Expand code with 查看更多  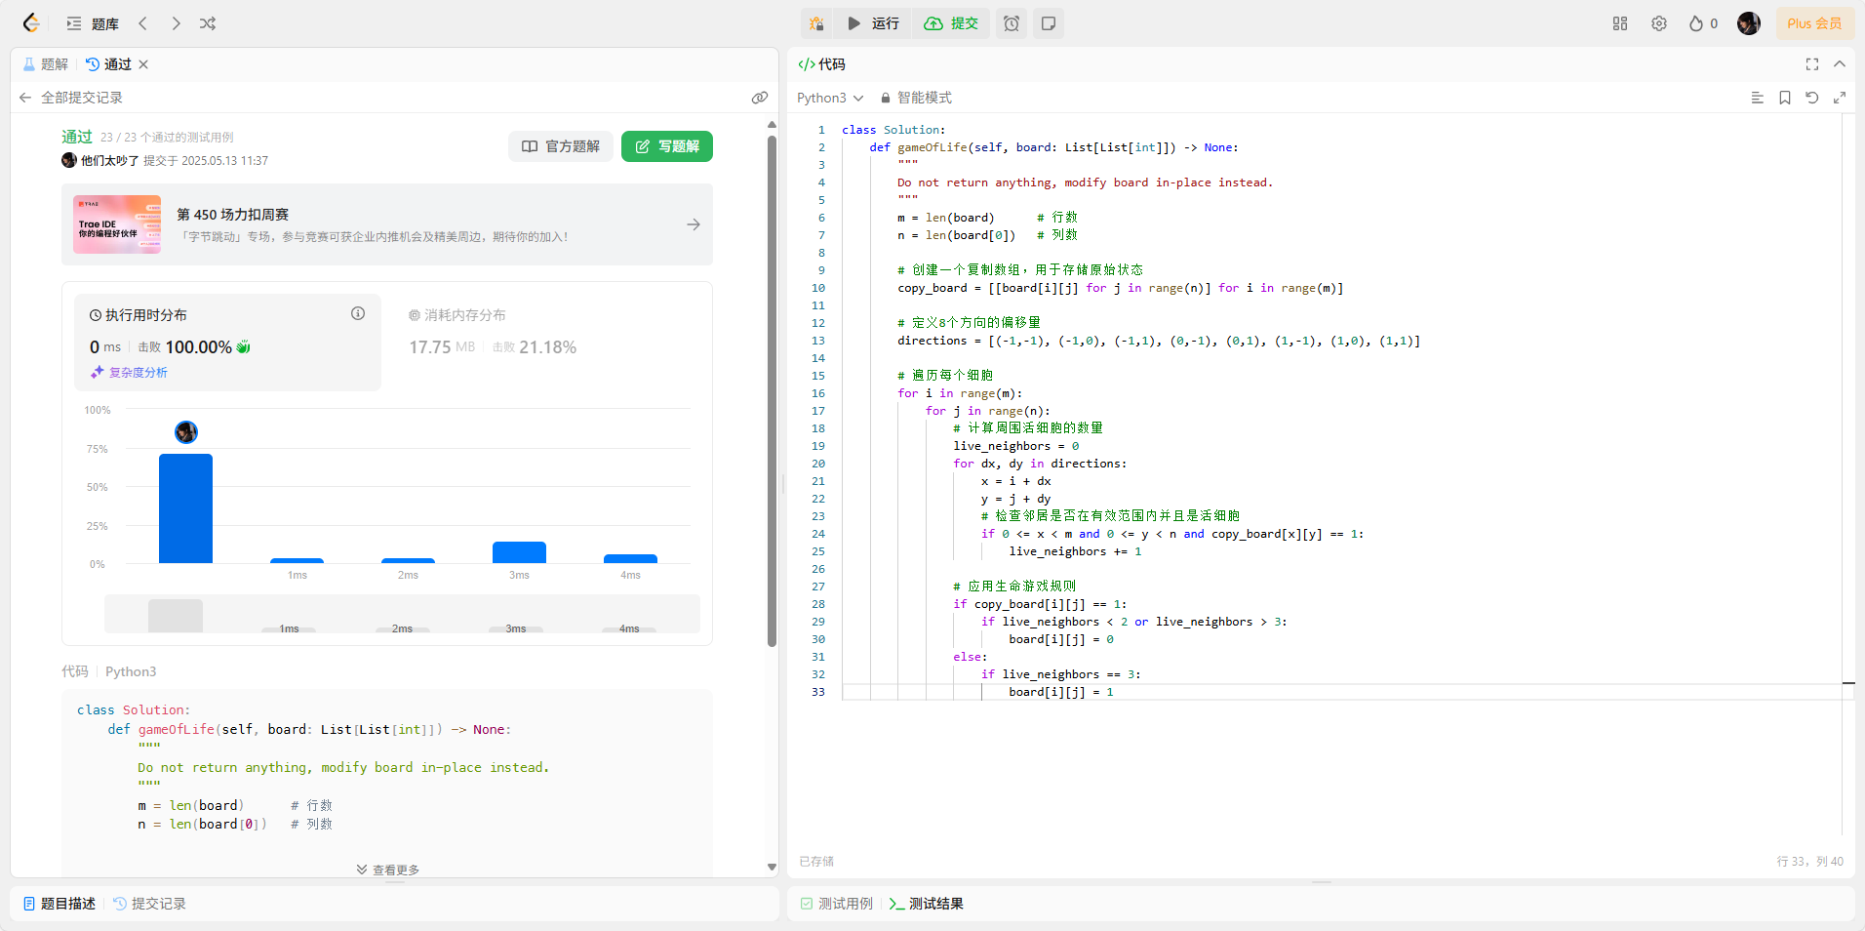[387, 870]
